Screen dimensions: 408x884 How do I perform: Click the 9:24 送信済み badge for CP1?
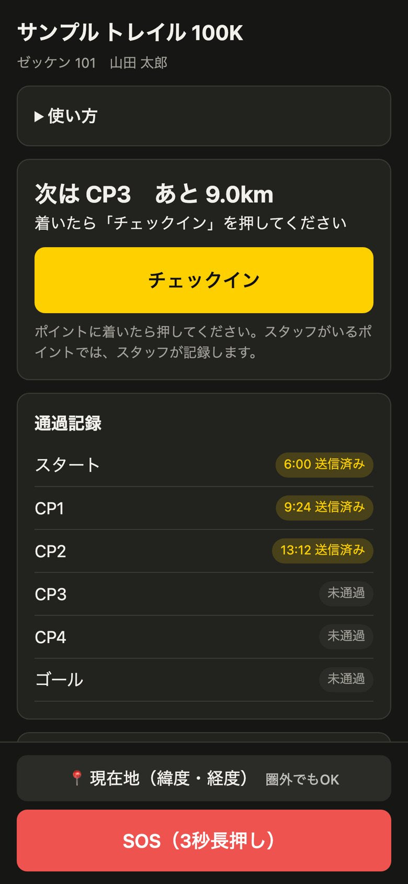(x=324, y=507)
